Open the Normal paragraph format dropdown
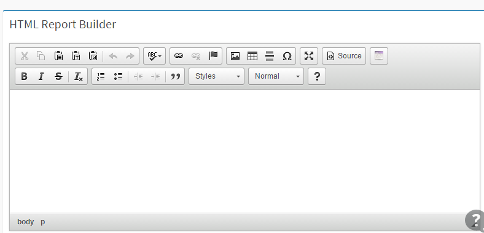The height and width of the screenshot is (233, 484). pos(276,76)
